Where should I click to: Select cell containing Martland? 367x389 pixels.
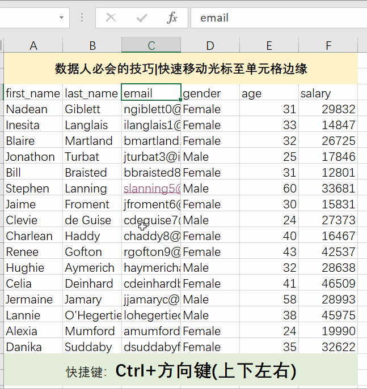click(x=92, y=140)
